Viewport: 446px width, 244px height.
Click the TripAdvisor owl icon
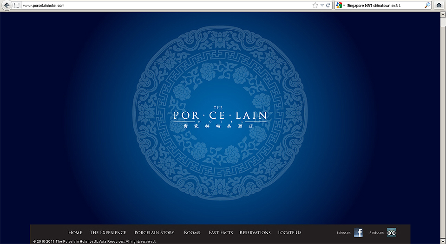pos(391,233)
